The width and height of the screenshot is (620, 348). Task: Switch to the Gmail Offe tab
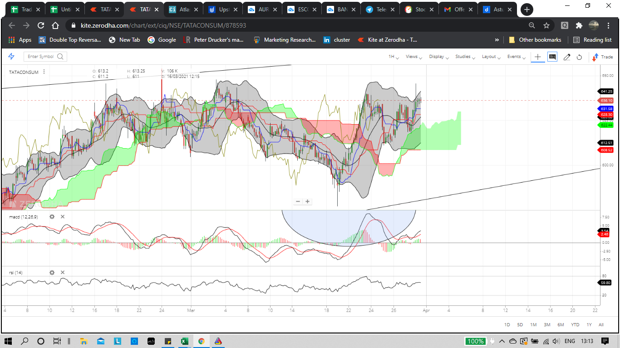click(458, 9)
